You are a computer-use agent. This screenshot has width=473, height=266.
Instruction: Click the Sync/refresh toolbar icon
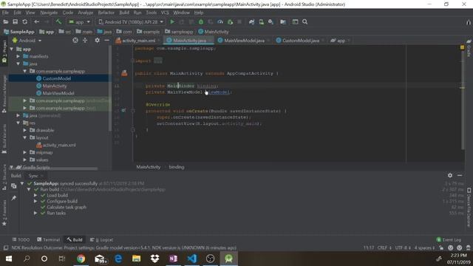[x=24, y=22]
